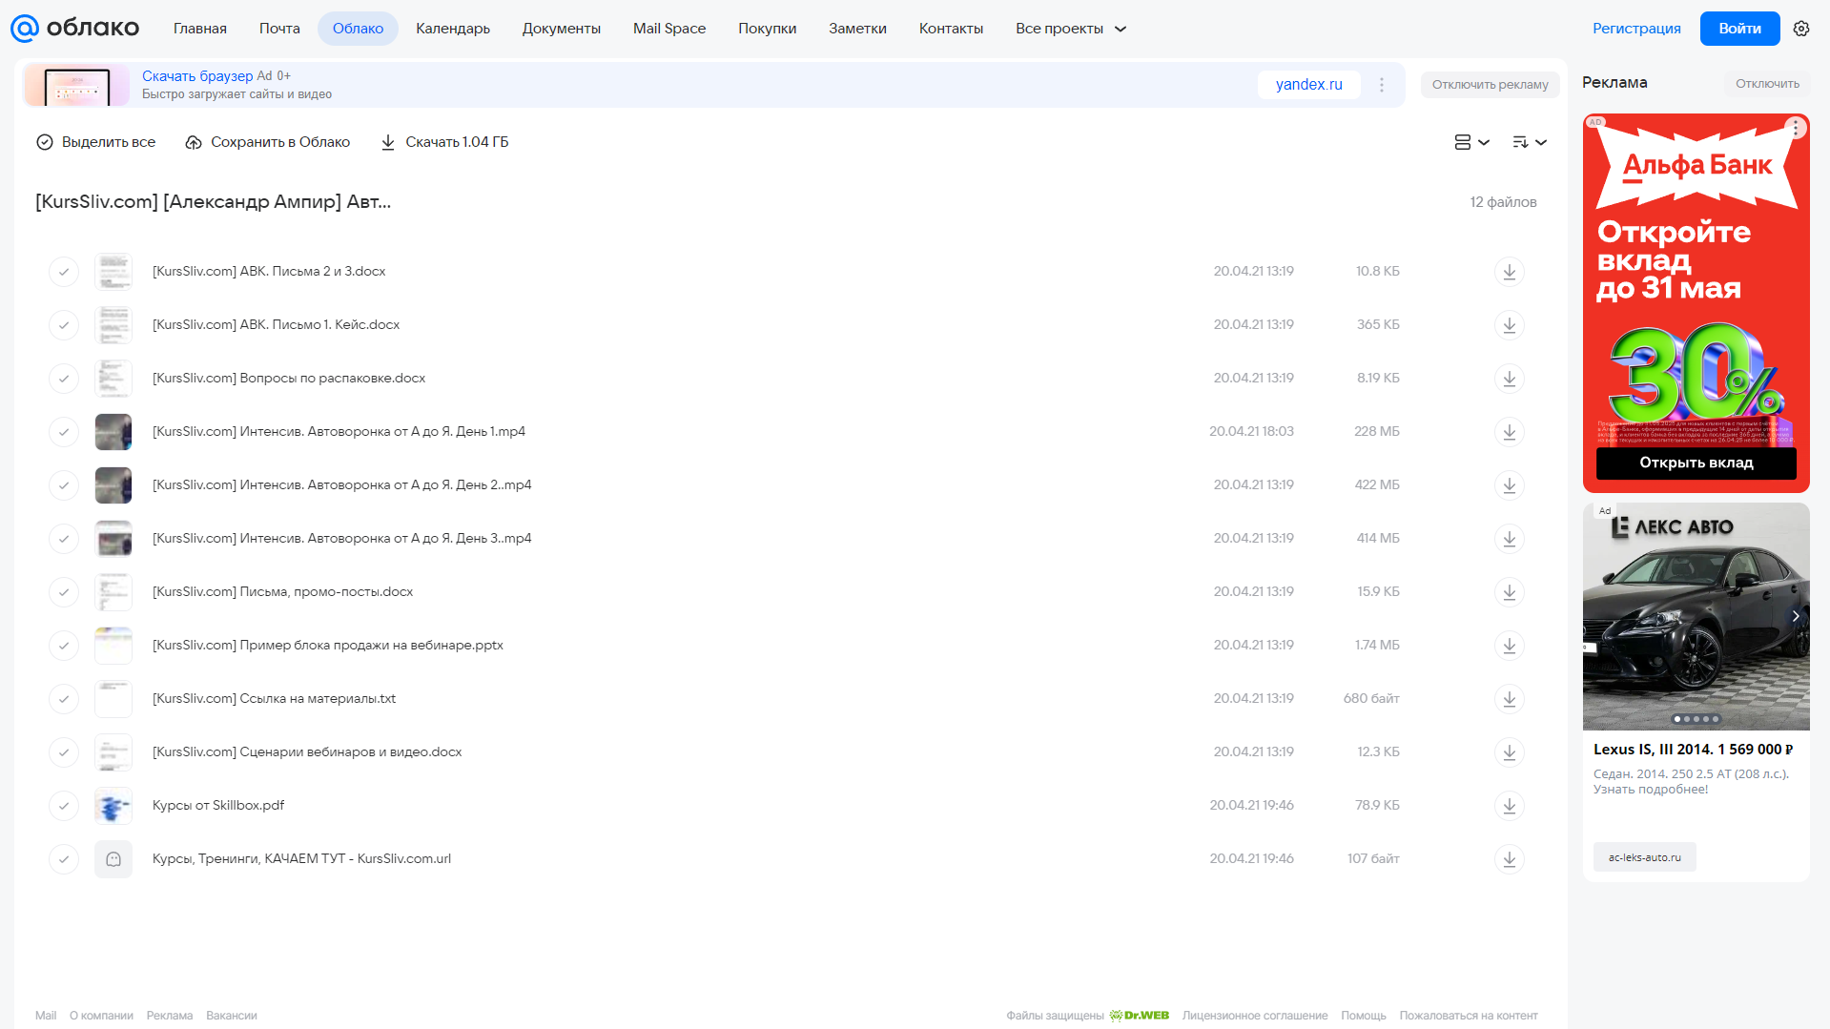Go to the Почта tab

point(279,29)
